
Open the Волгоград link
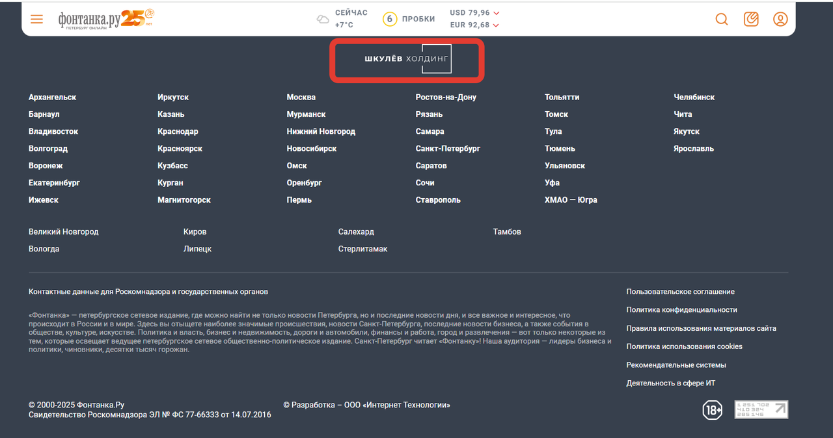[48, 149]
